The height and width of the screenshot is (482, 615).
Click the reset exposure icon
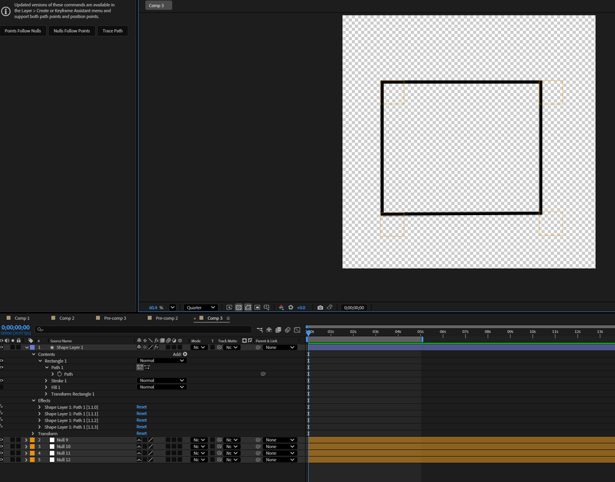[x=291, y=308]
